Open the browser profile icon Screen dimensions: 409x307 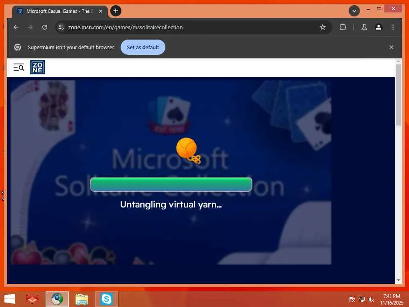tap(379, 27)
